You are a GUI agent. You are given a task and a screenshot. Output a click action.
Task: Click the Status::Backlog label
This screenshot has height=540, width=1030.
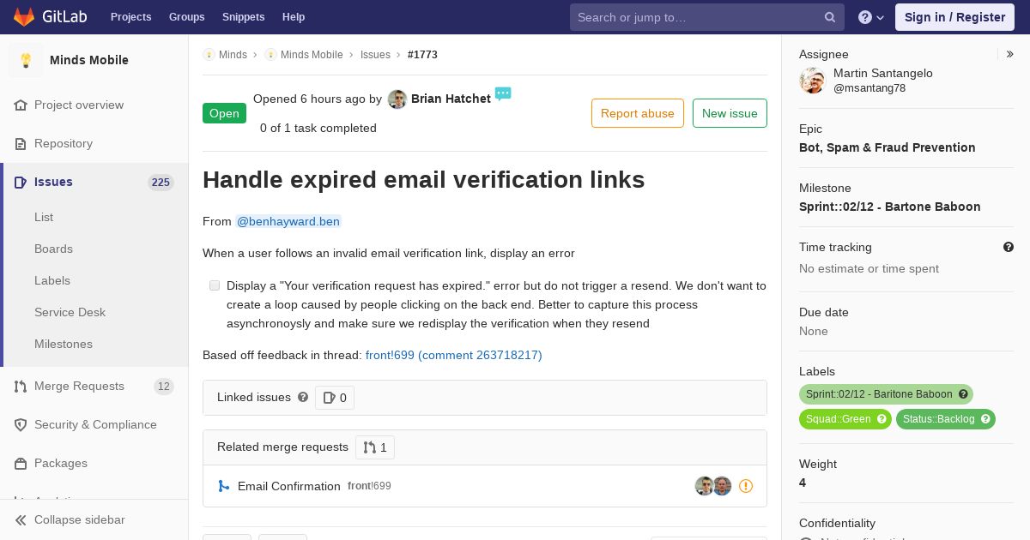coord(938,419)
